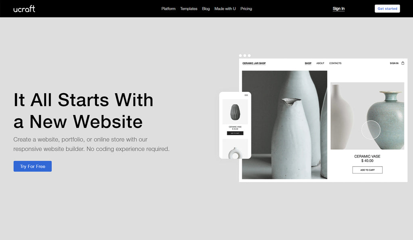This screenshot has height=240, width=413.
Task: Open the Blog link
Action: 206,9
